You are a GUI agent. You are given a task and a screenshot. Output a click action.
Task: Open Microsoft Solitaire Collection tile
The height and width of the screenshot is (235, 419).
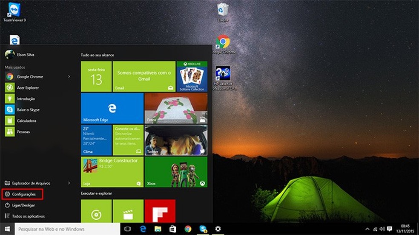(192, 77)
